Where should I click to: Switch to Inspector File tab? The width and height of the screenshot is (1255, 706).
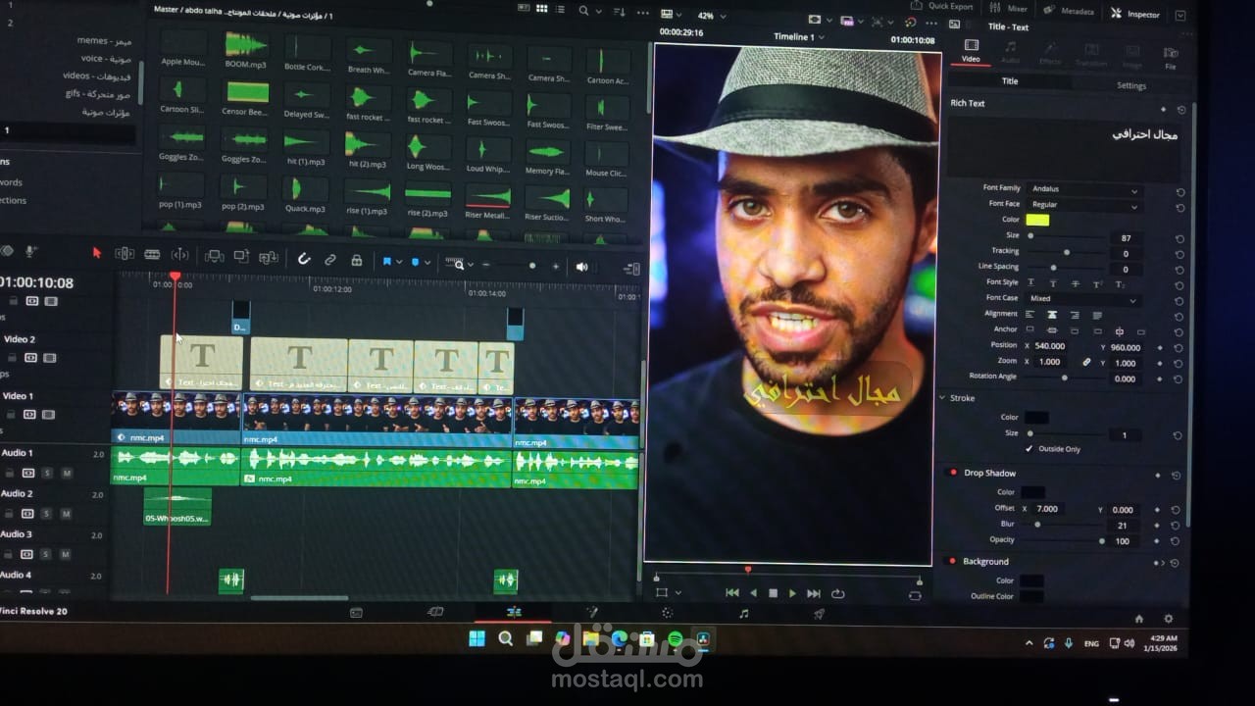[1171, 58]
